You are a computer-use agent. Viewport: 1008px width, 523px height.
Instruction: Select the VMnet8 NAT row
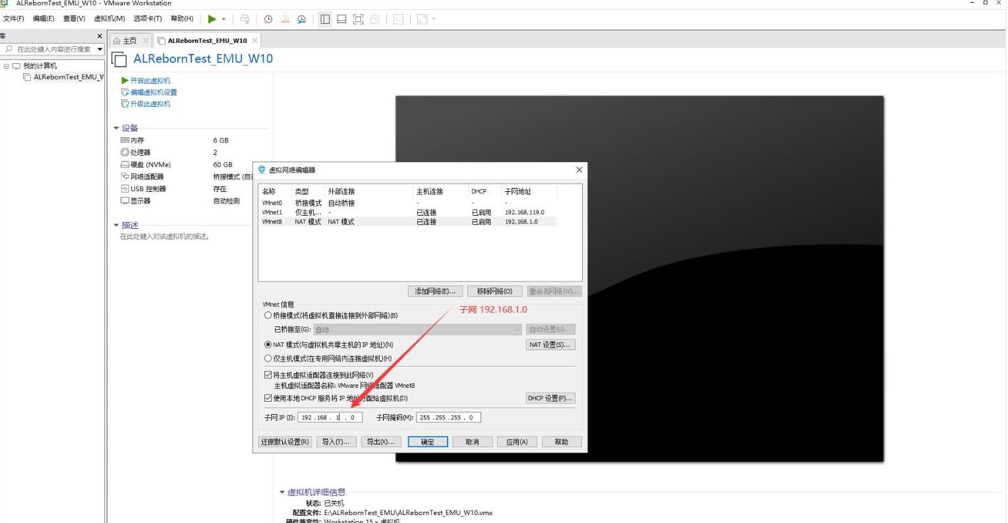tap(409, 222)
